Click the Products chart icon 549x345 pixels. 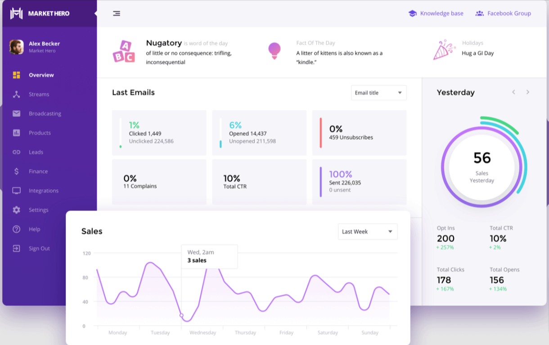pos(17,133)
